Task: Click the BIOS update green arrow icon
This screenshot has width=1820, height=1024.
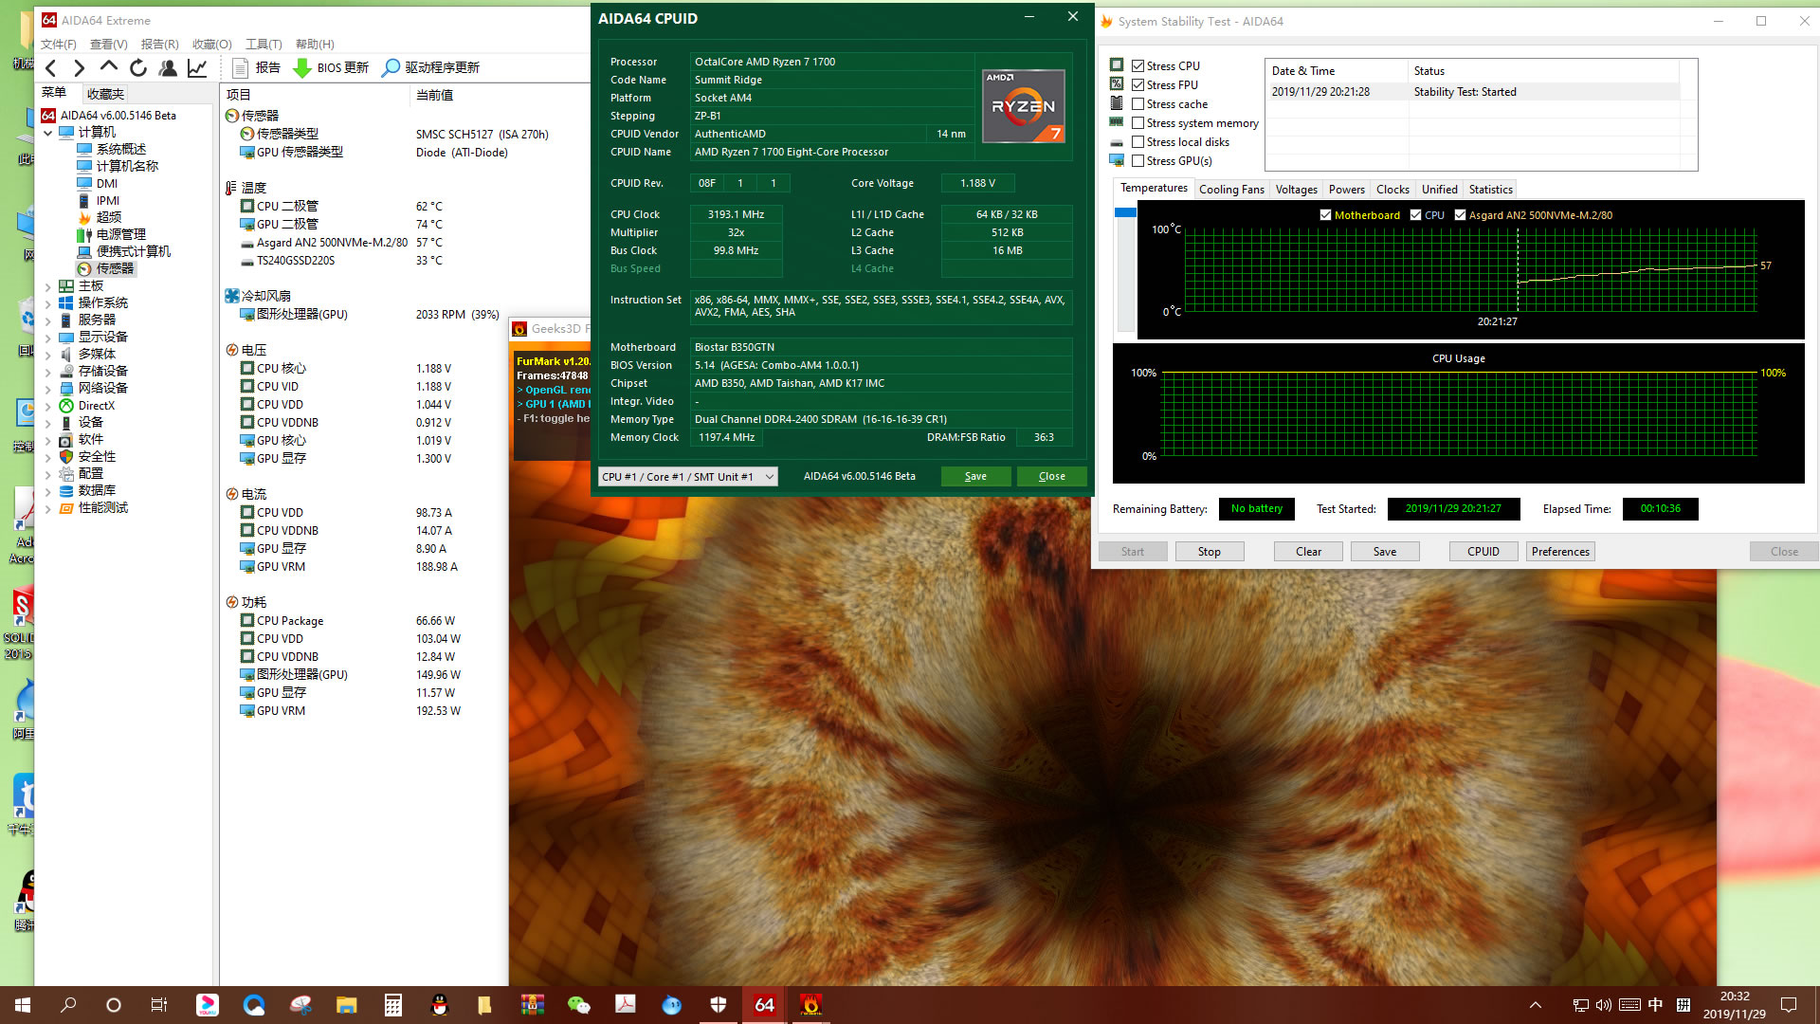Action: tap(301, 68)
